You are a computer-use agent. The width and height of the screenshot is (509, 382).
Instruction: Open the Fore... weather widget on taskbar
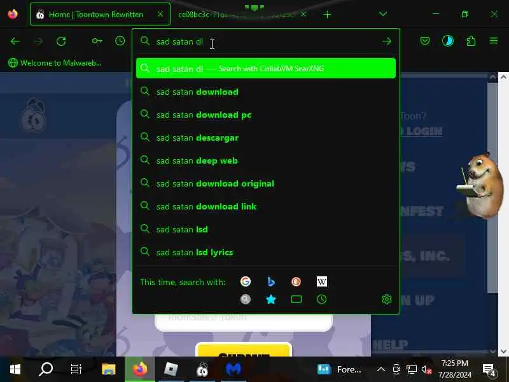[339, 369]
